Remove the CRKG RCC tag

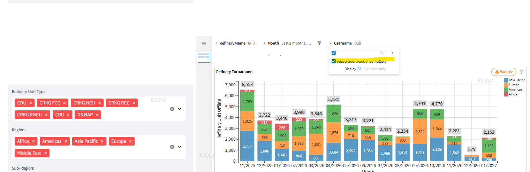pos(134,103)
